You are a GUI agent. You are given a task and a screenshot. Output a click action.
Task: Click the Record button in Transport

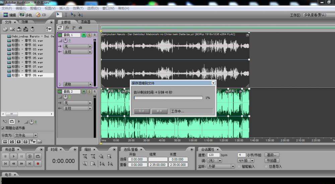(x=38, y=164)
